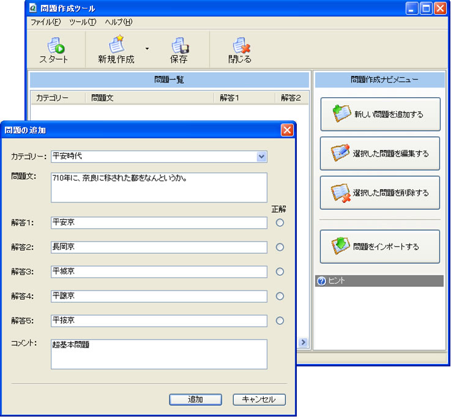This screenshot has height=419, width=451.
Task: Click 問題をインポートする navigation button
Action: click(x=379, y=247)
